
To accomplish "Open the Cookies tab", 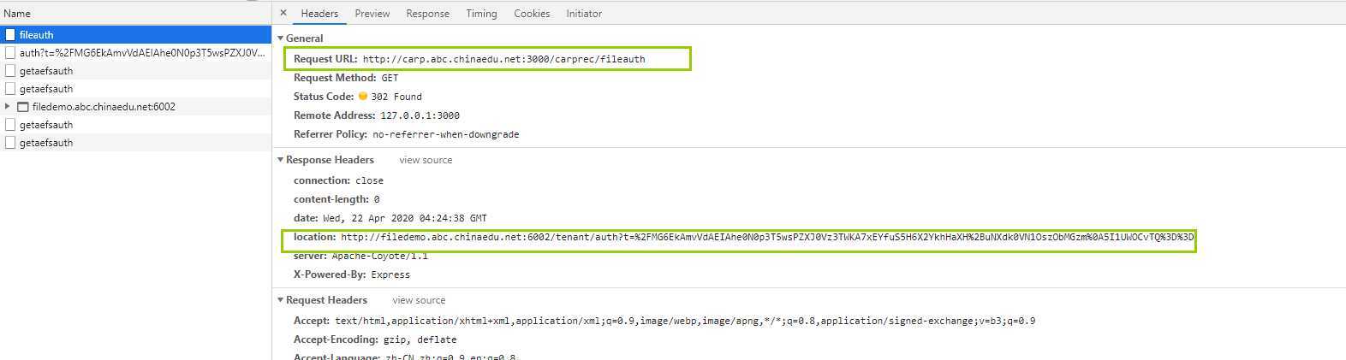I will [x=532, y=14].
